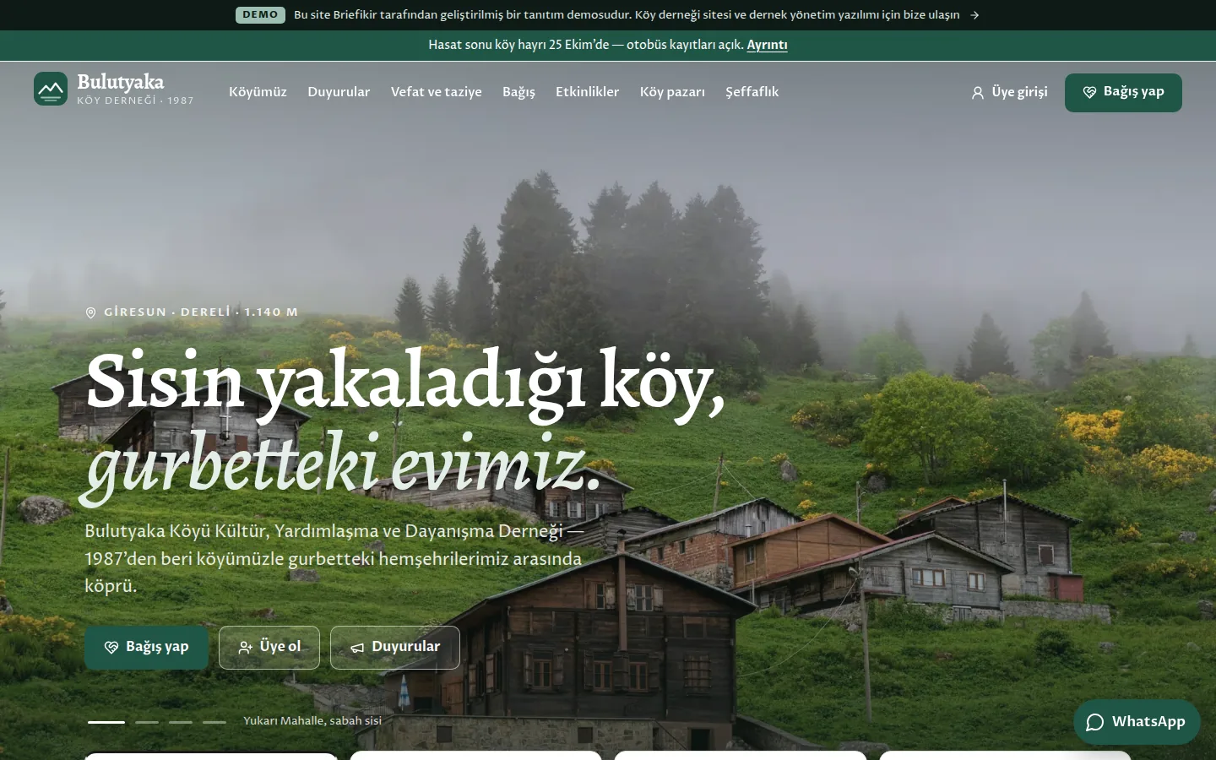1216x760 pixels.
Task: Click the Bulutyaka mountain logo icon
Action: 51,89
